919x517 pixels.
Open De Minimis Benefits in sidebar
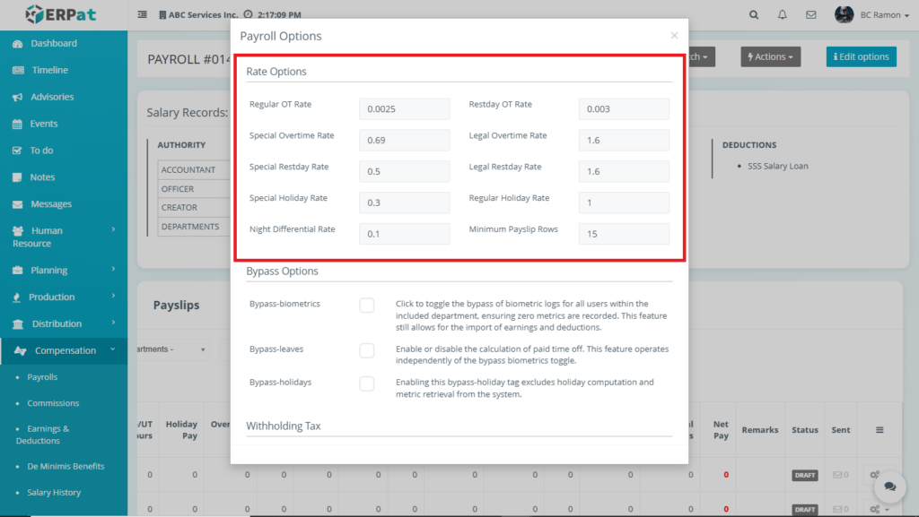[66, 467]
